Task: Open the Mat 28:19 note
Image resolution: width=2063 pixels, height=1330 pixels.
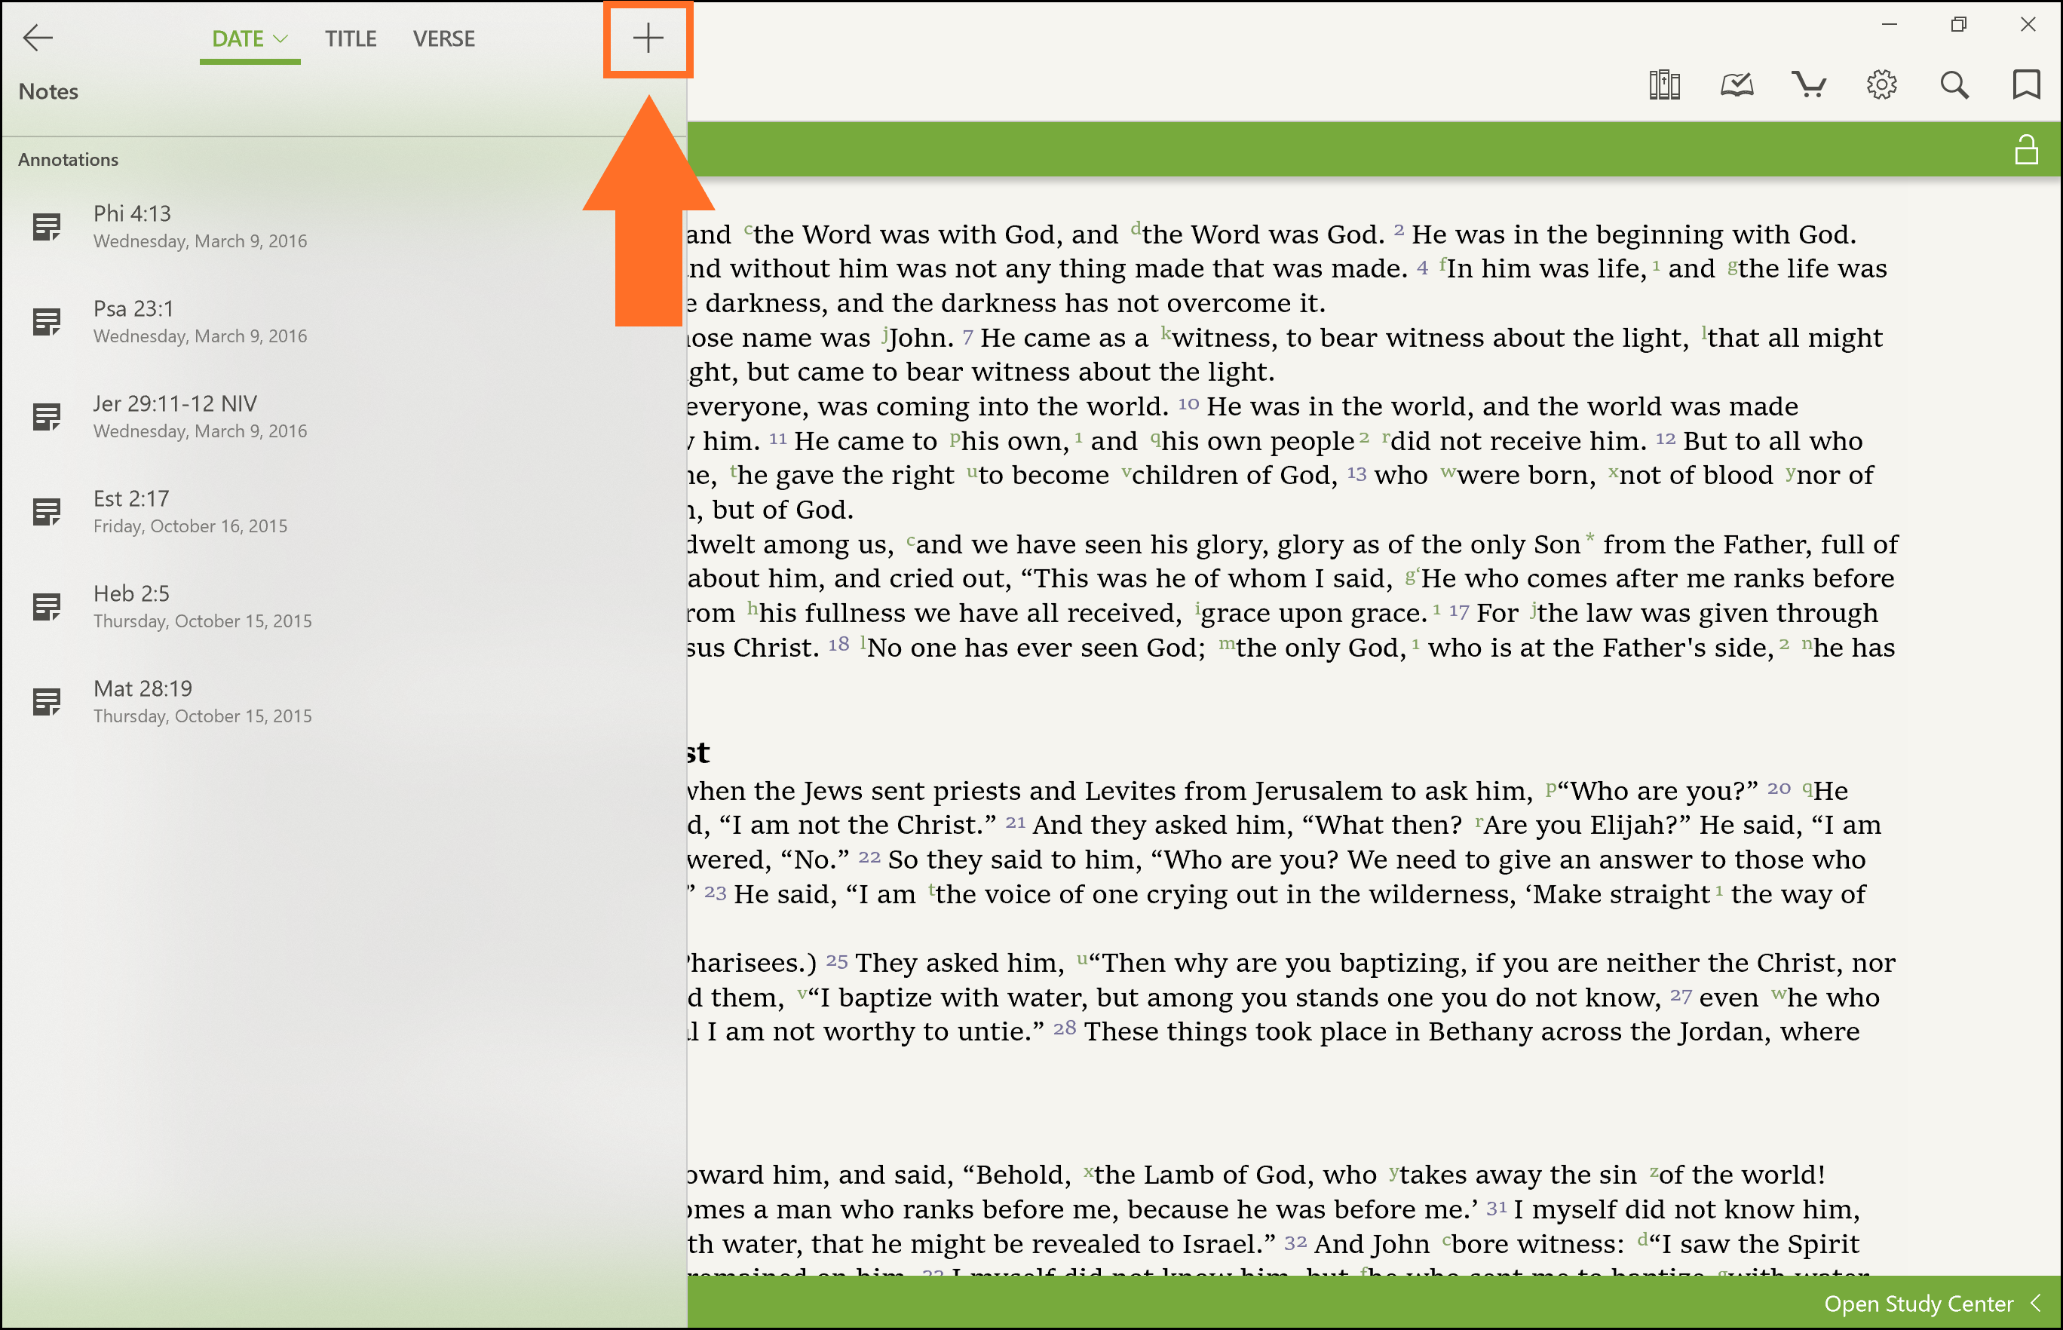Action: [344, 701]
